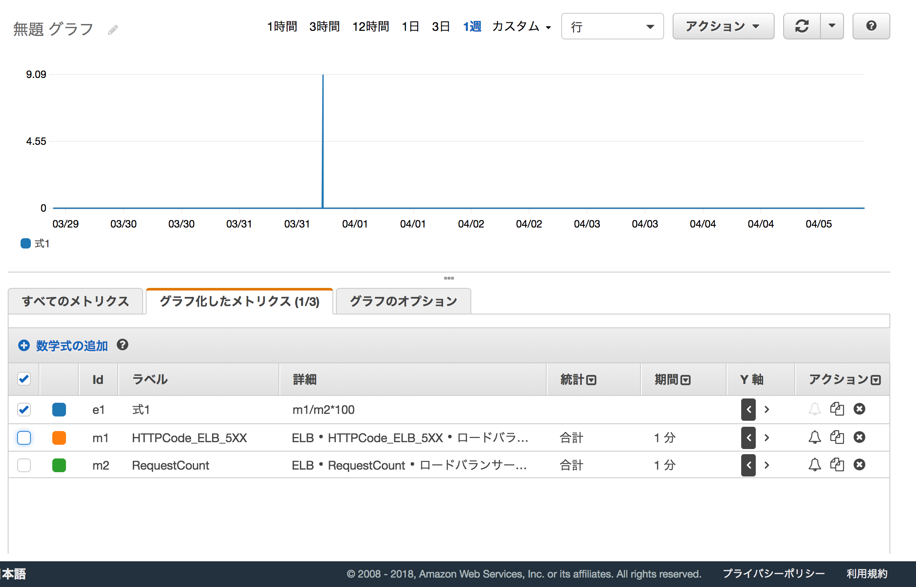The image size is (916, 587).
Task: Open the 期間 column dropdown
Action: click(x=686, y=380)
